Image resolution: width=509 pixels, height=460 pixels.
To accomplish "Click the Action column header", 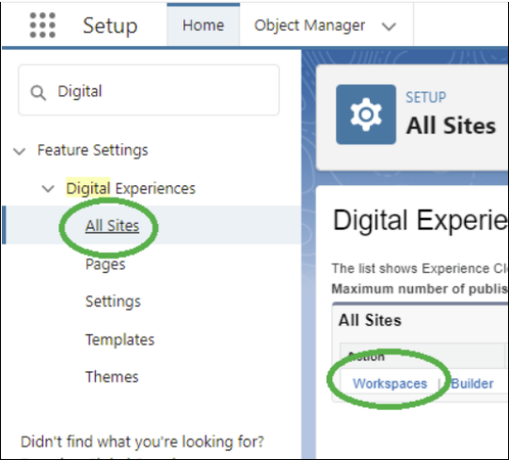I will [366, 357].
